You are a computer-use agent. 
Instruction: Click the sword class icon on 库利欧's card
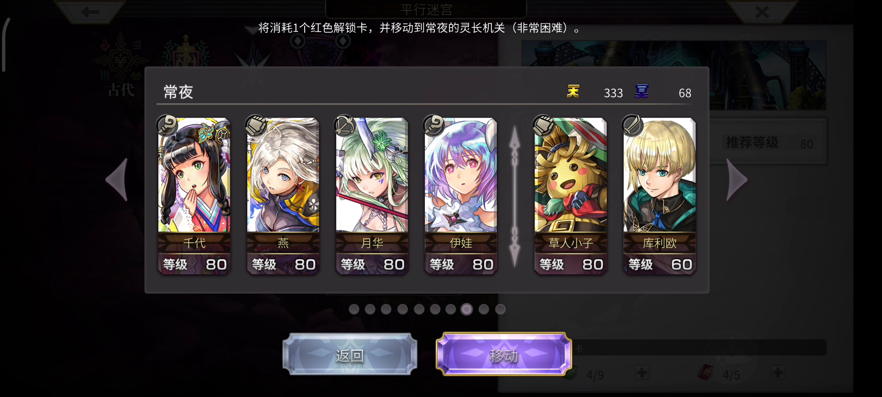632,126
